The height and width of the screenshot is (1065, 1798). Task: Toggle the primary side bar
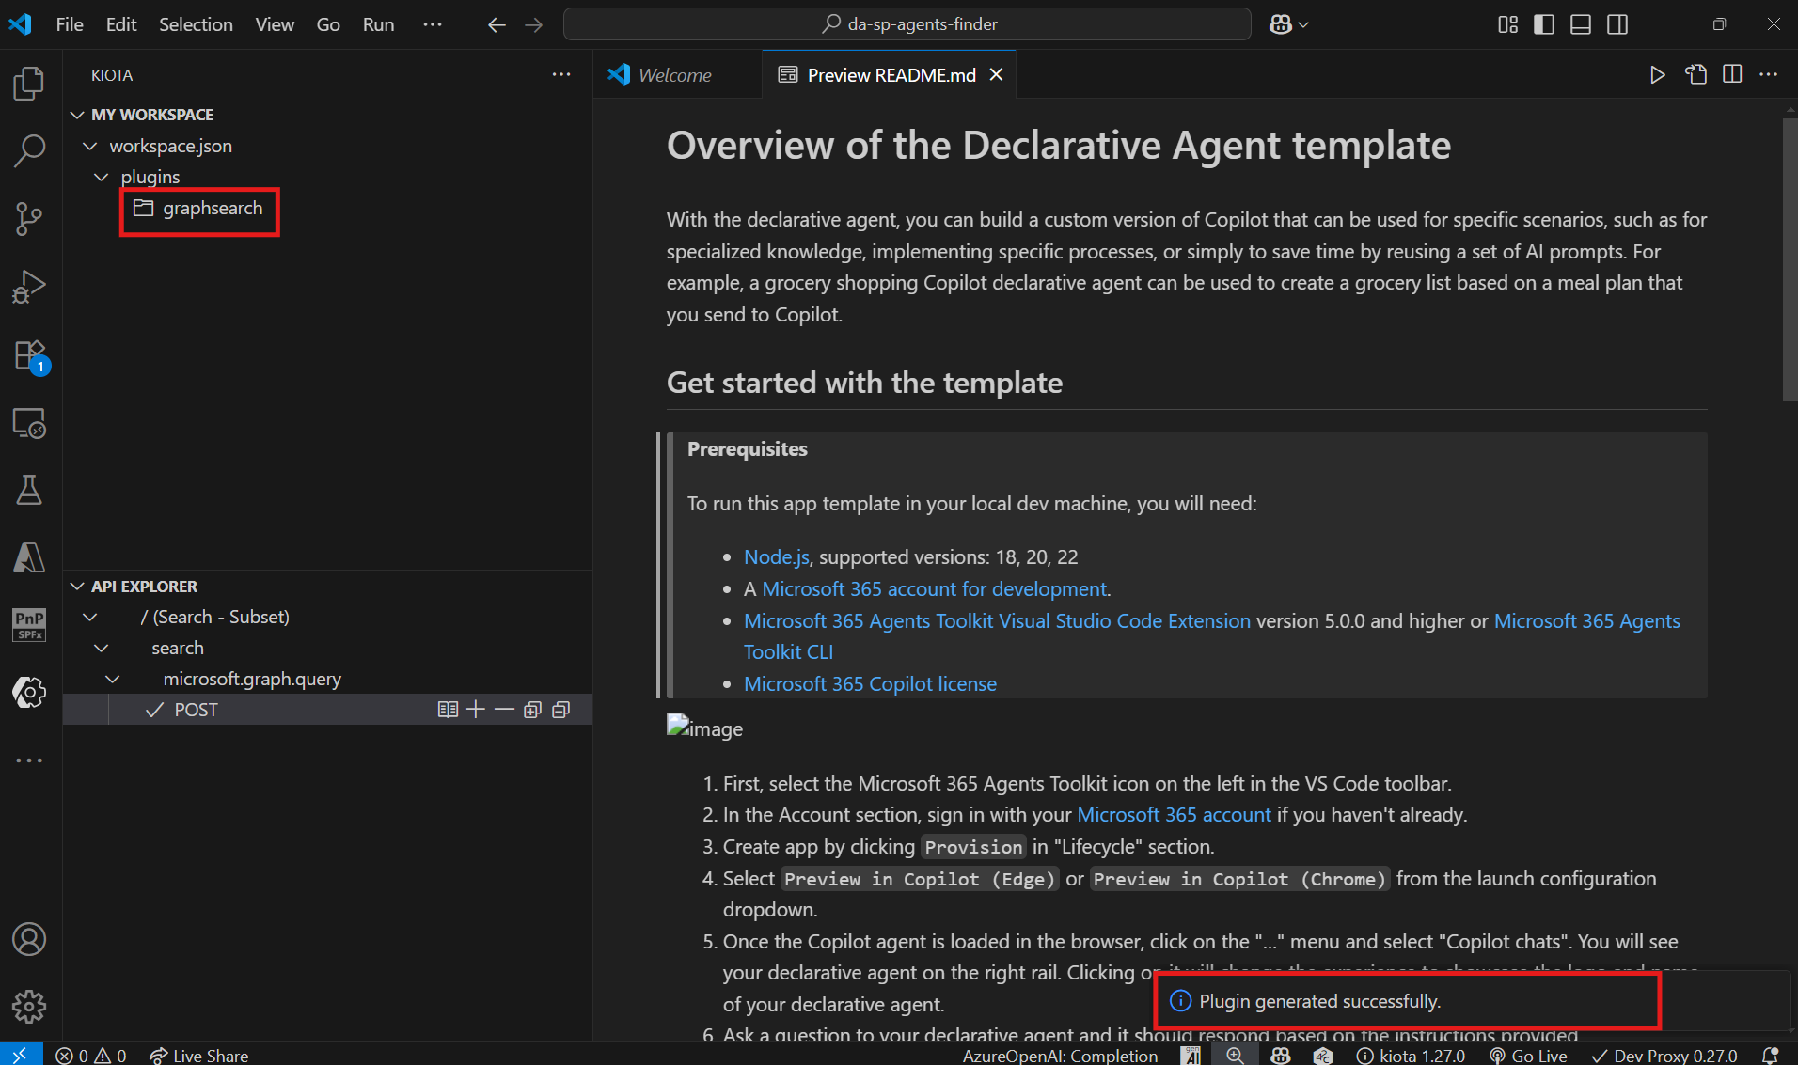1544,24
